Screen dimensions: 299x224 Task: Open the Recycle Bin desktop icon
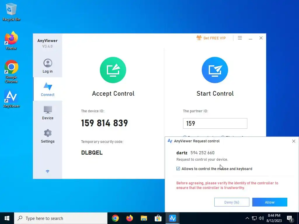click(x=11, y=12)
